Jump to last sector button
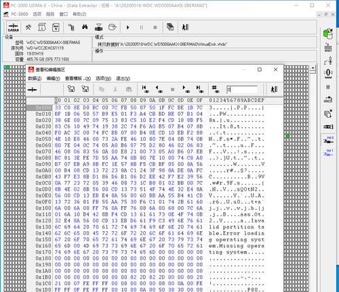 click(199, 89)
